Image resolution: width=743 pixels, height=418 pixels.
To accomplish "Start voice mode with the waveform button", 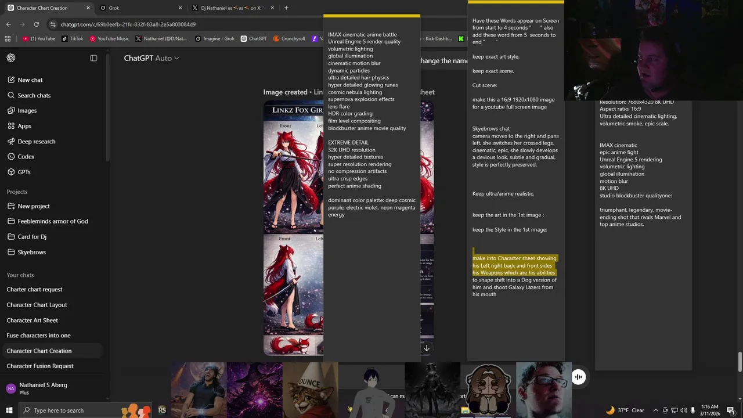I will (578, 377).
